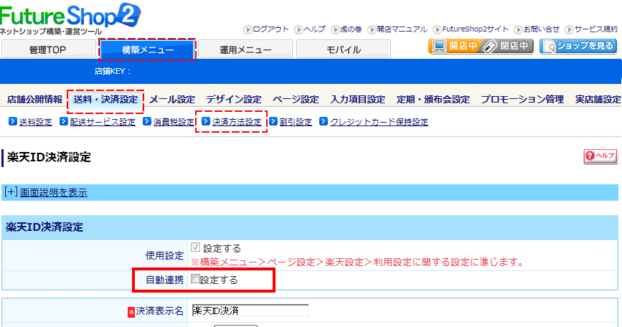Open 実店舗設定 menu

coord(598,100)
